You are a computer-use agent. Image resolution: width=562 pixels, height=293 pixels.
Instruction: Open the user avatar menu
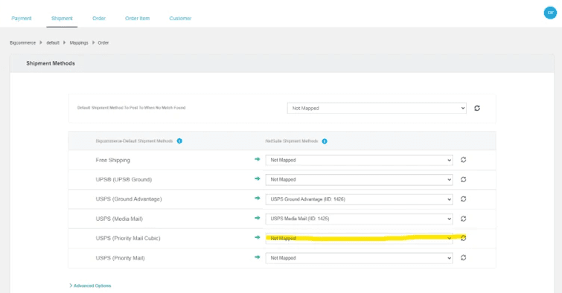click(x=550, y=13)
